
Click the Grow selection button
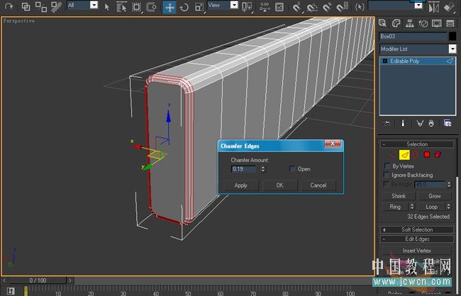tap(435, 196)
